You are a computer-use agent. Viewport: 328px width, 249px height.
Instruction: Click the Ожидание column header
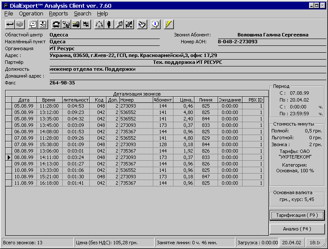[x=230, y=100]
